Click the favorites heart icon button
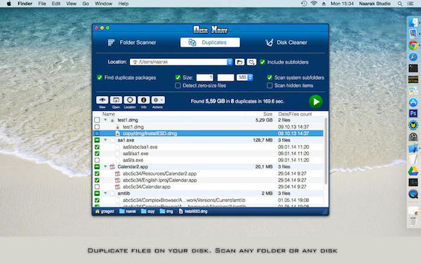The image size is (421, 263). [x=252, y=62]
